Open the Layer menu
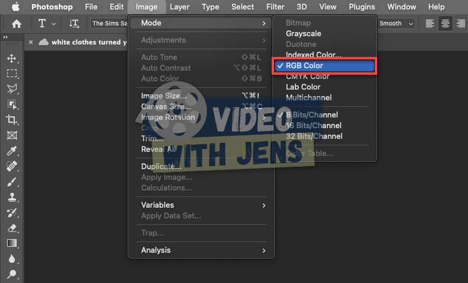The width and height of the screenshot is (468, 283). click(x=180, y=7)
